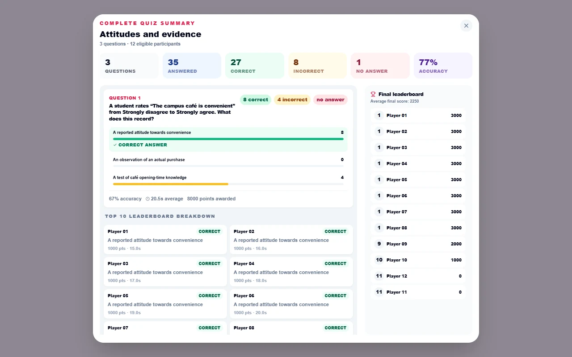This screenshot has height=357, width=572.
Task: Click the 'no answer' badge
Action: 330,100
